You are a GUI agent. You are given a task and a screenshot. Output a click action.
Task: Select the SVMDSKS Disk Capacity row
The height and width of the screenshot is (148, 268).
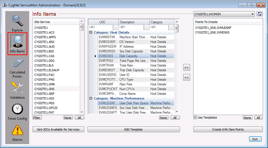[x=136, y=56]
